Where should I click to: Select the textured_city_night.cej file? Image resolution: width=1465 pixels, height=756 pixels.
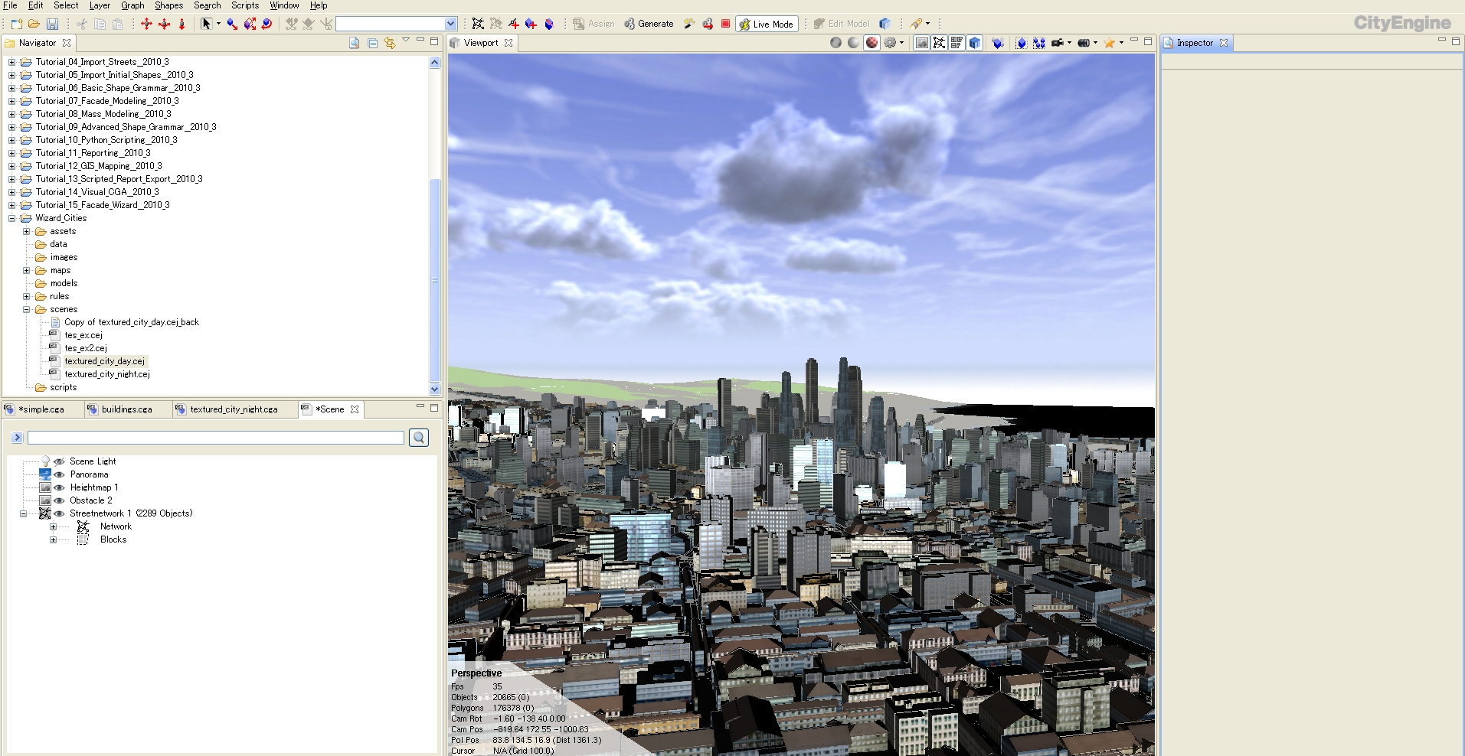(x=106, y=374)
